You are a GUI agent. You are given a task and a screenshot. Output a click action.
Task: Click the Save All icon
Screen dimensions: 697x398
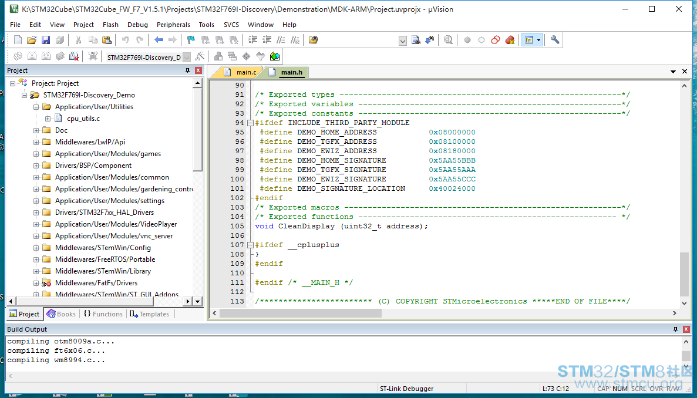pos(60,40)
